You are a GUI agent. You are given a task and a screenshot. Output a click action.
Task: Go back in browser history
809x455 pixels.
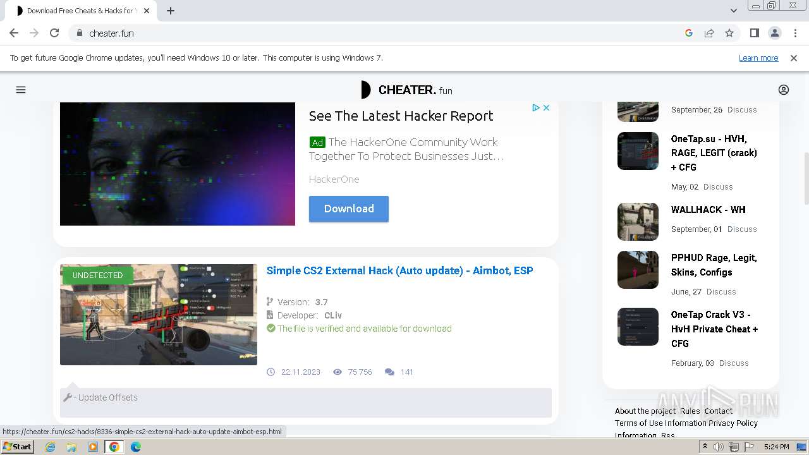click(14, 33)
